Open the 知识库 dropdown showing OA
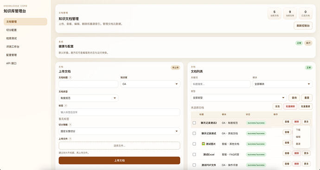This screenshot has width=320, height=170. pos(150,84)
